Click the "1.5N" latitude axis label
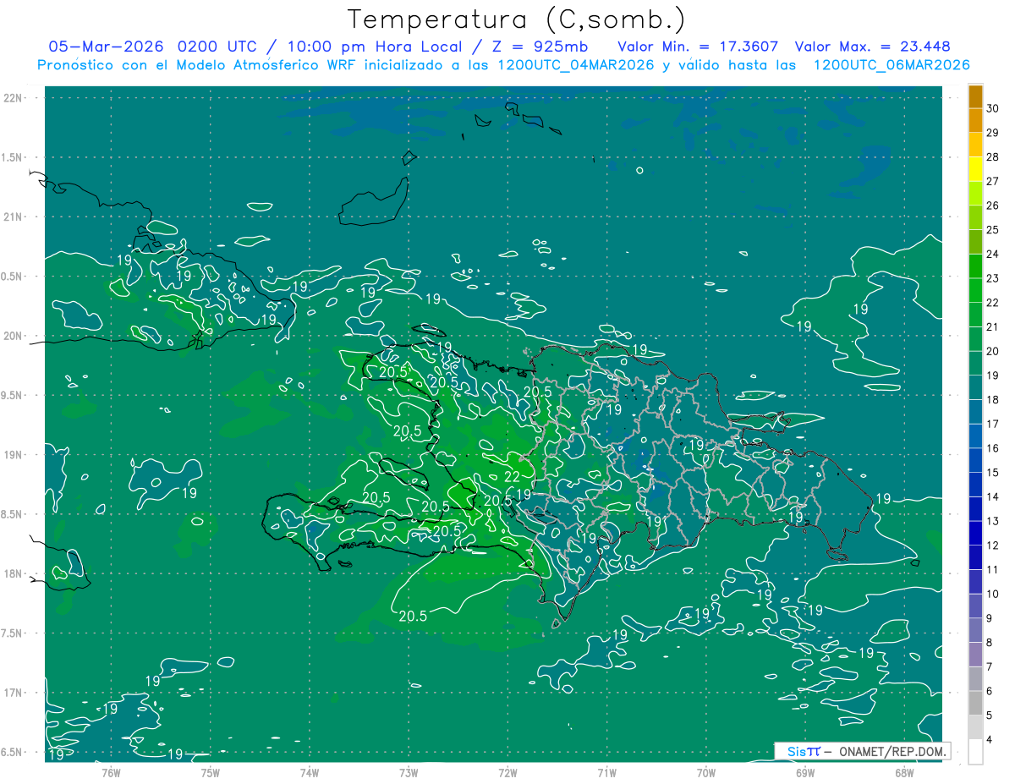 14,157
